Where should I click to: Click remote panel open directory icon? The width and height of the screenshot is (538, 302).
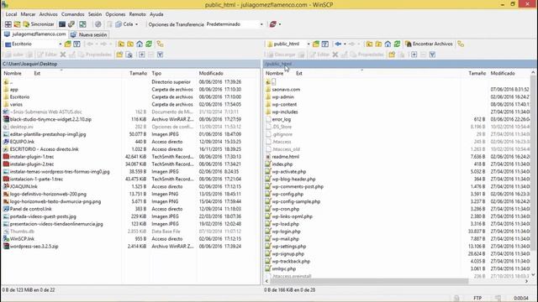316,44
